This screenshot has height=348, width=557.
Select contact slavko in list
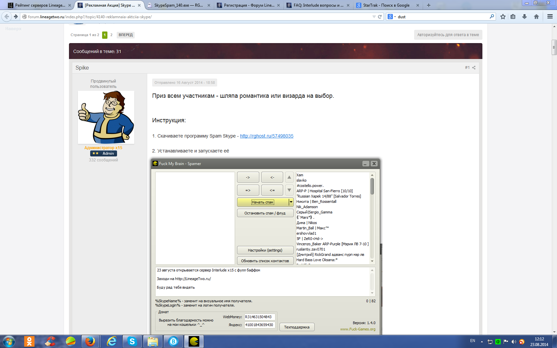(x=301, y=180)
